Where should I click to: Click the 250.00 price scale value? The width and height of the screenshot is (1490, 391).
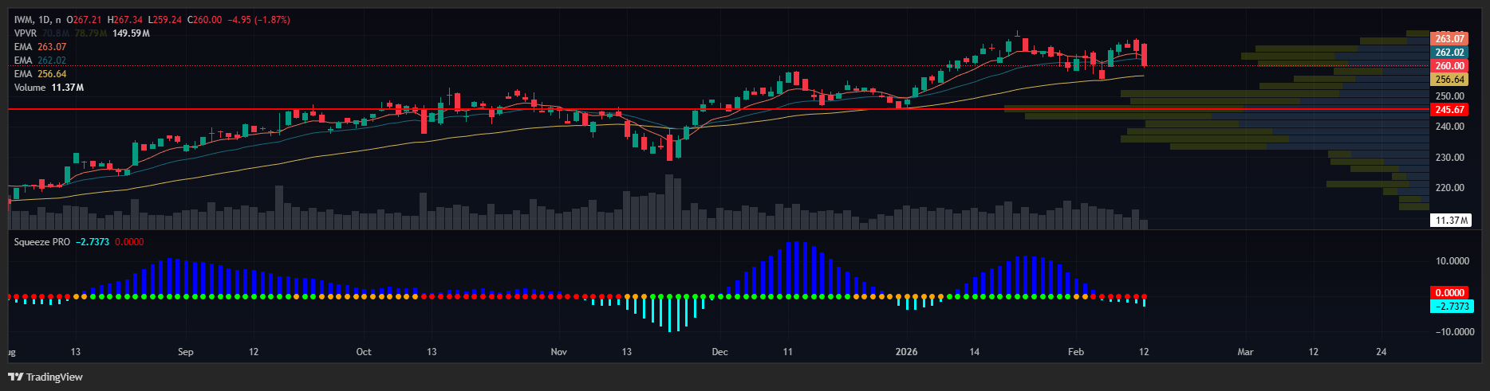[1449, 96]
